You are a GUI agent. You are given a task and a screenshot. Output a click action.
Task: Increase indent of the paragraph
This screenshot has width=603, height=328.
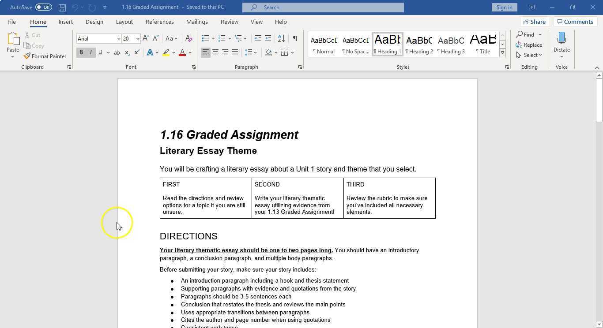pyautogui.click(x=268, y=38)
